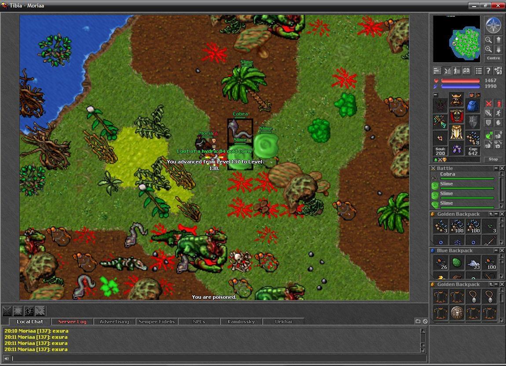Select defensive fight mode shield icon

[489, 123]
